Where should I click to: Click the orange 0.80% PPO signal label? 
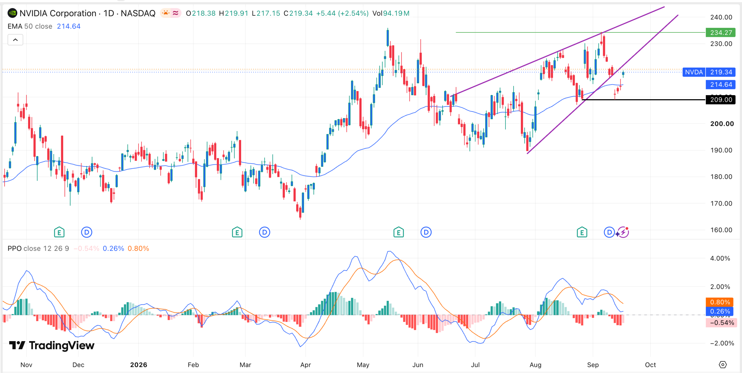720,302
